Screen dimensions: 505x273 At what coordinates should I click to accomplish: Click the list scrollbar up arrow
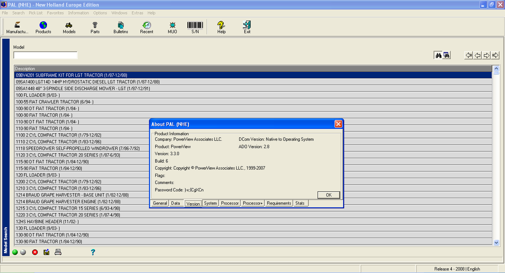(496, 69)
